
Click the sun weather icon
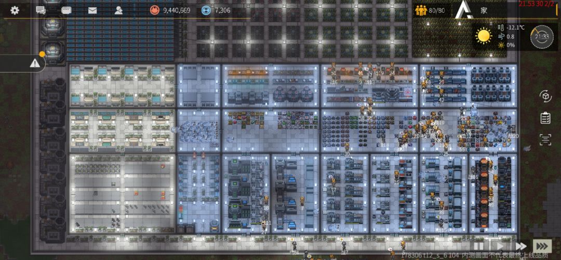point(484,36)
